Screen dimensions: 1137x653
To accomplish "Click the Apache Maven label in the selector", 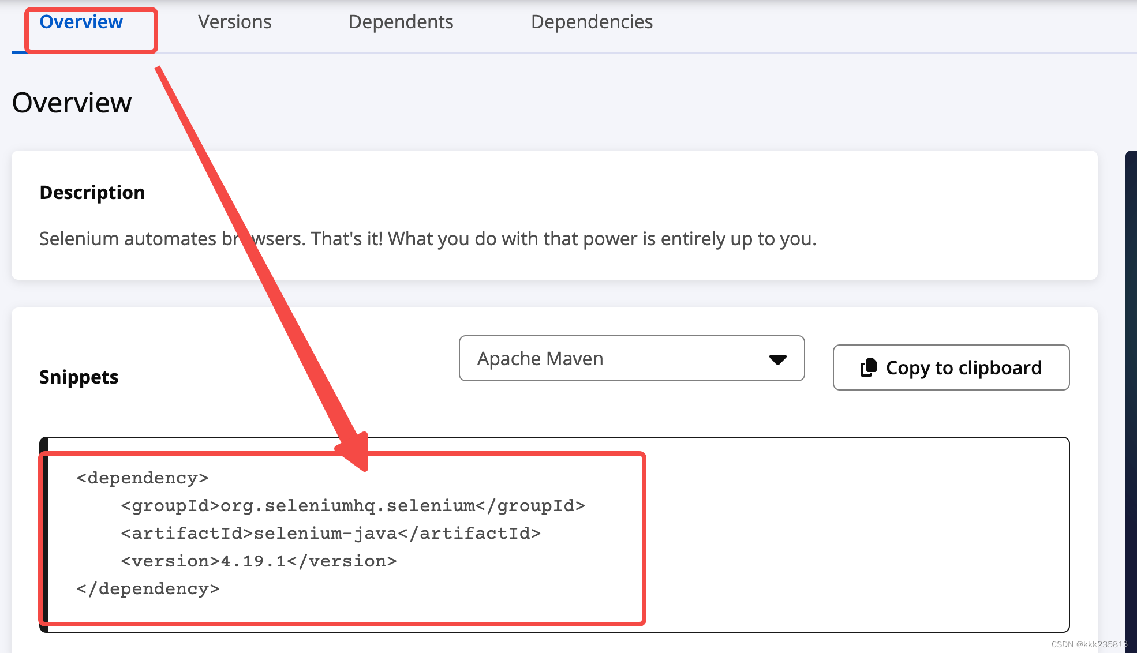I will tap(540, 358).
